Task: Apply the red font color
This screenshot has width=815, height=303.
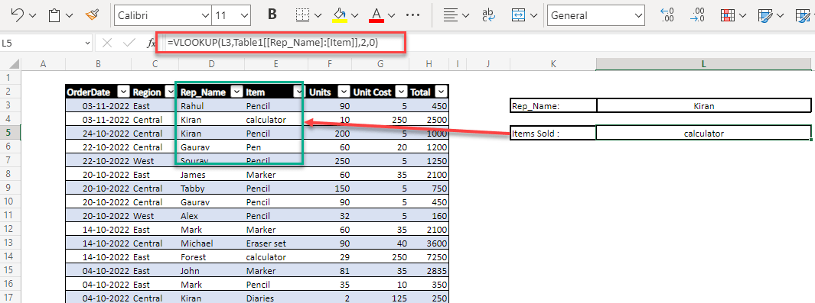Action: 377,15
